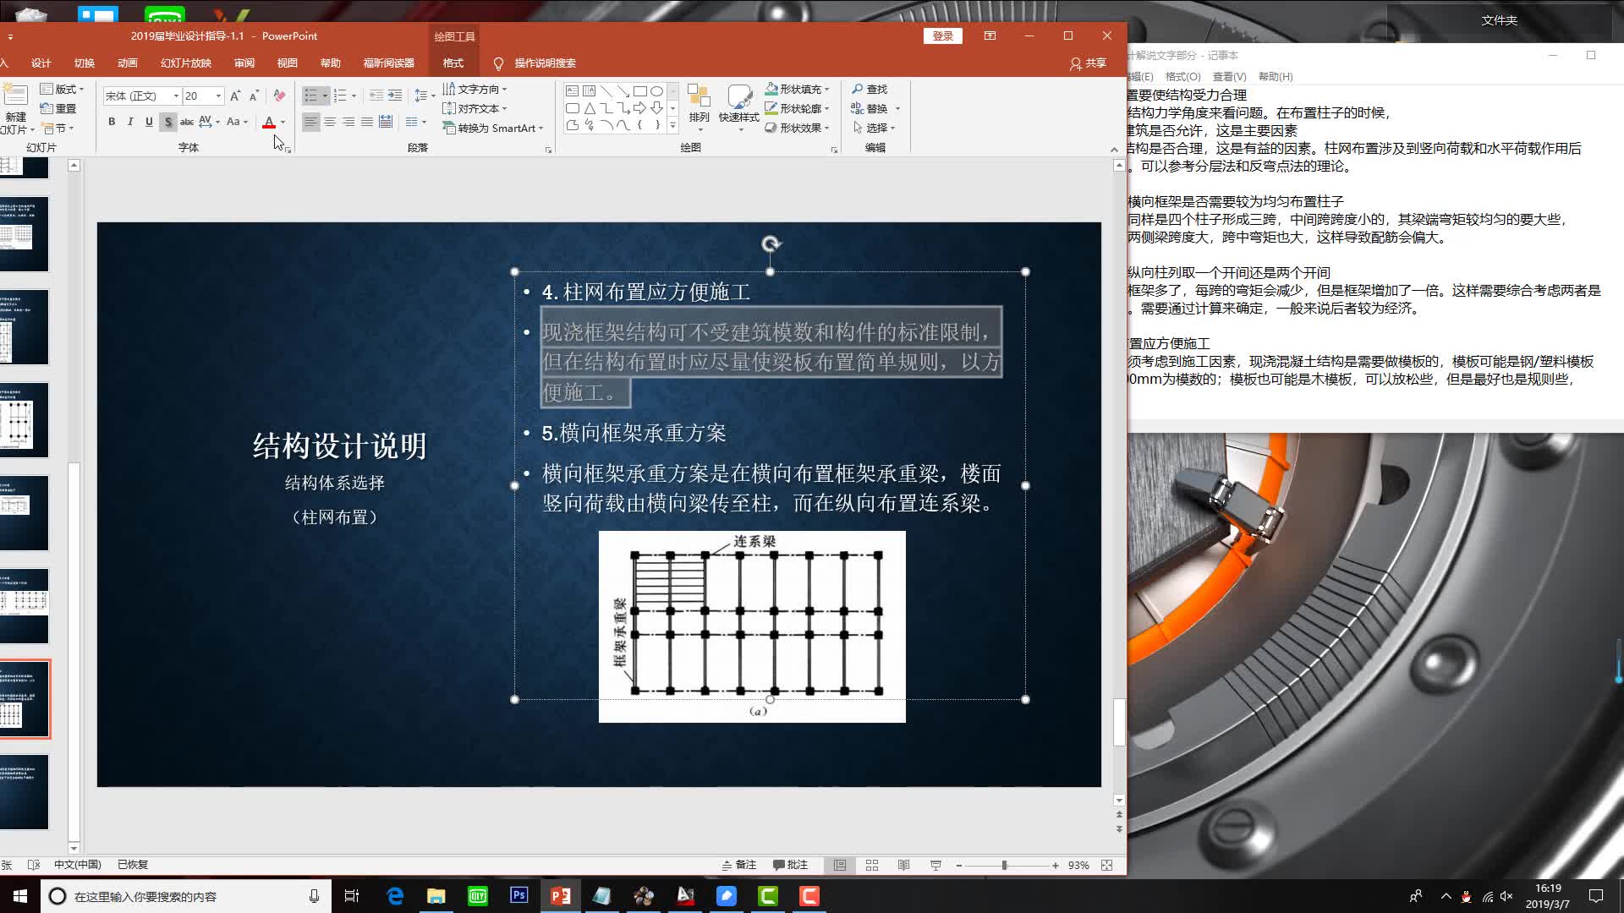Viewport: 1624px width, 913px height.
Task: Open Align Text dropdown
Action: tap(475, 108)
